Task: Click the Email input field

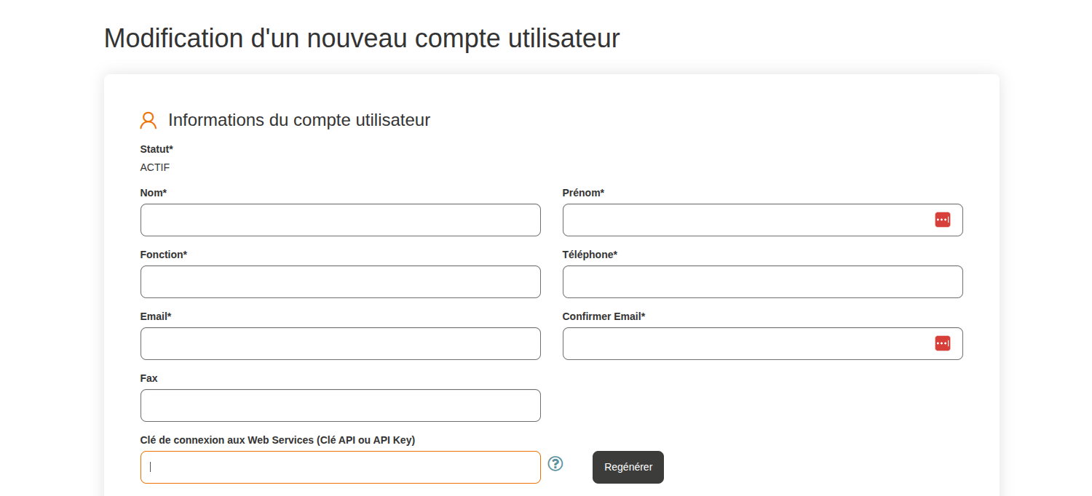Action: (x=340, y=343)
